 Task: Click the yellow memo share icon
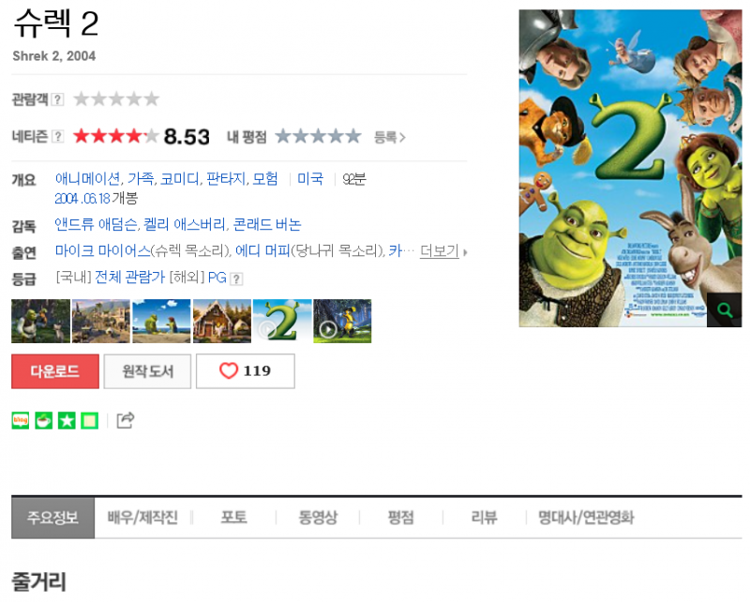coord(89,421)
